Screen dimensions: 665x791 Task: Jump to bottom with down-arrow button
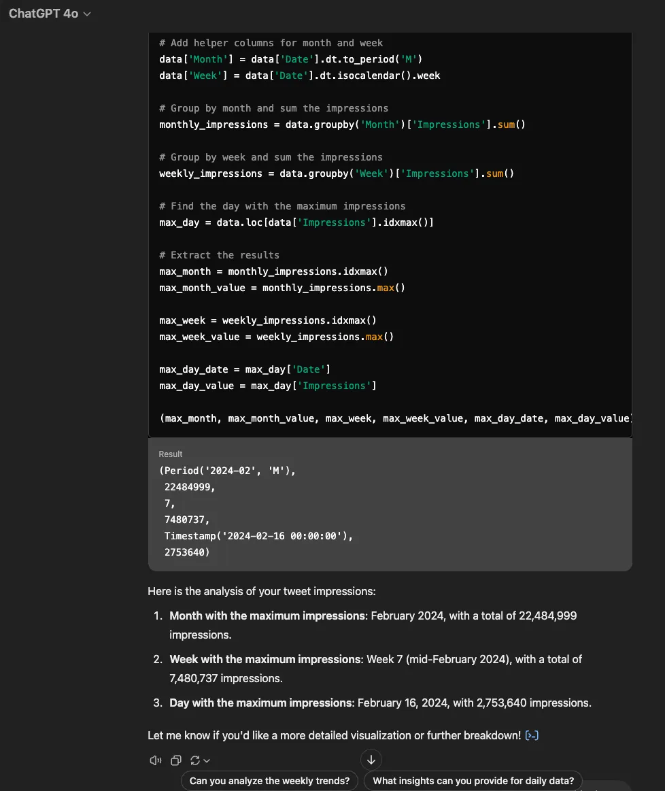[371, 759]
